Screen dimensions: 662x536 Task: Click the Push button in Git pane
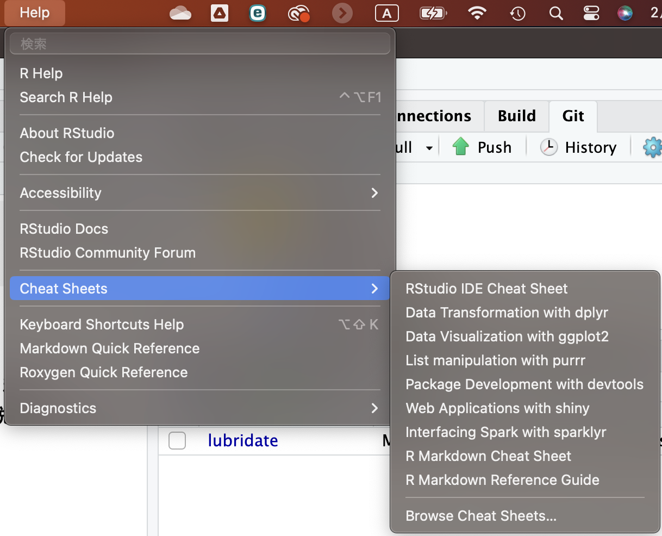[x=482, y=147]
